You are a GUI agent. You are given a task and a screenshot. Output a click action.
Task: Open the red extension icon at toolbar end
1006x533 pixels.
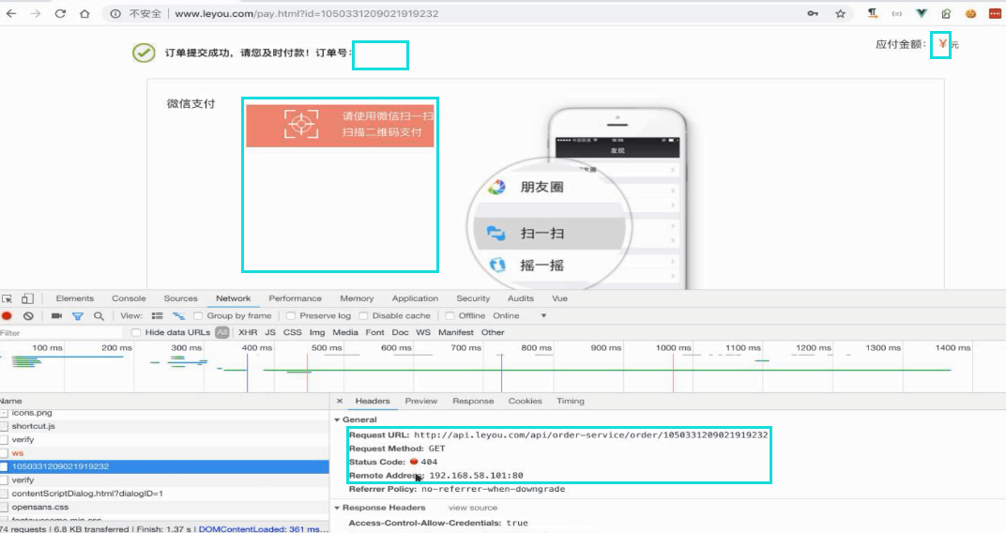coord(995,13)
